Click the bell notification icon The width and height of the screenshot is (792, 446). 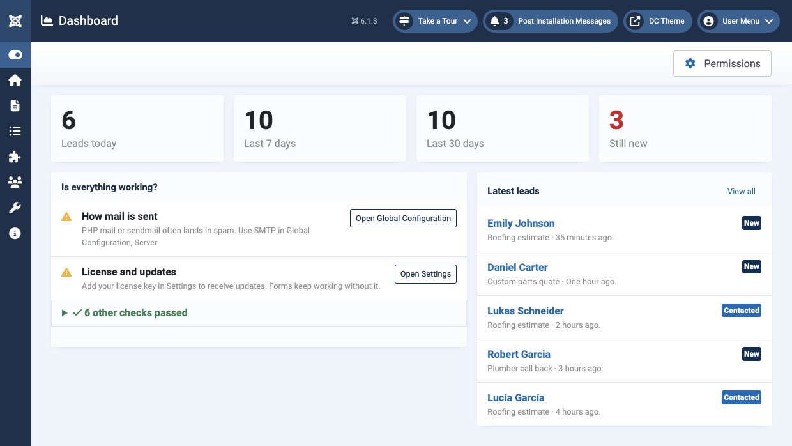click(494, 21)
